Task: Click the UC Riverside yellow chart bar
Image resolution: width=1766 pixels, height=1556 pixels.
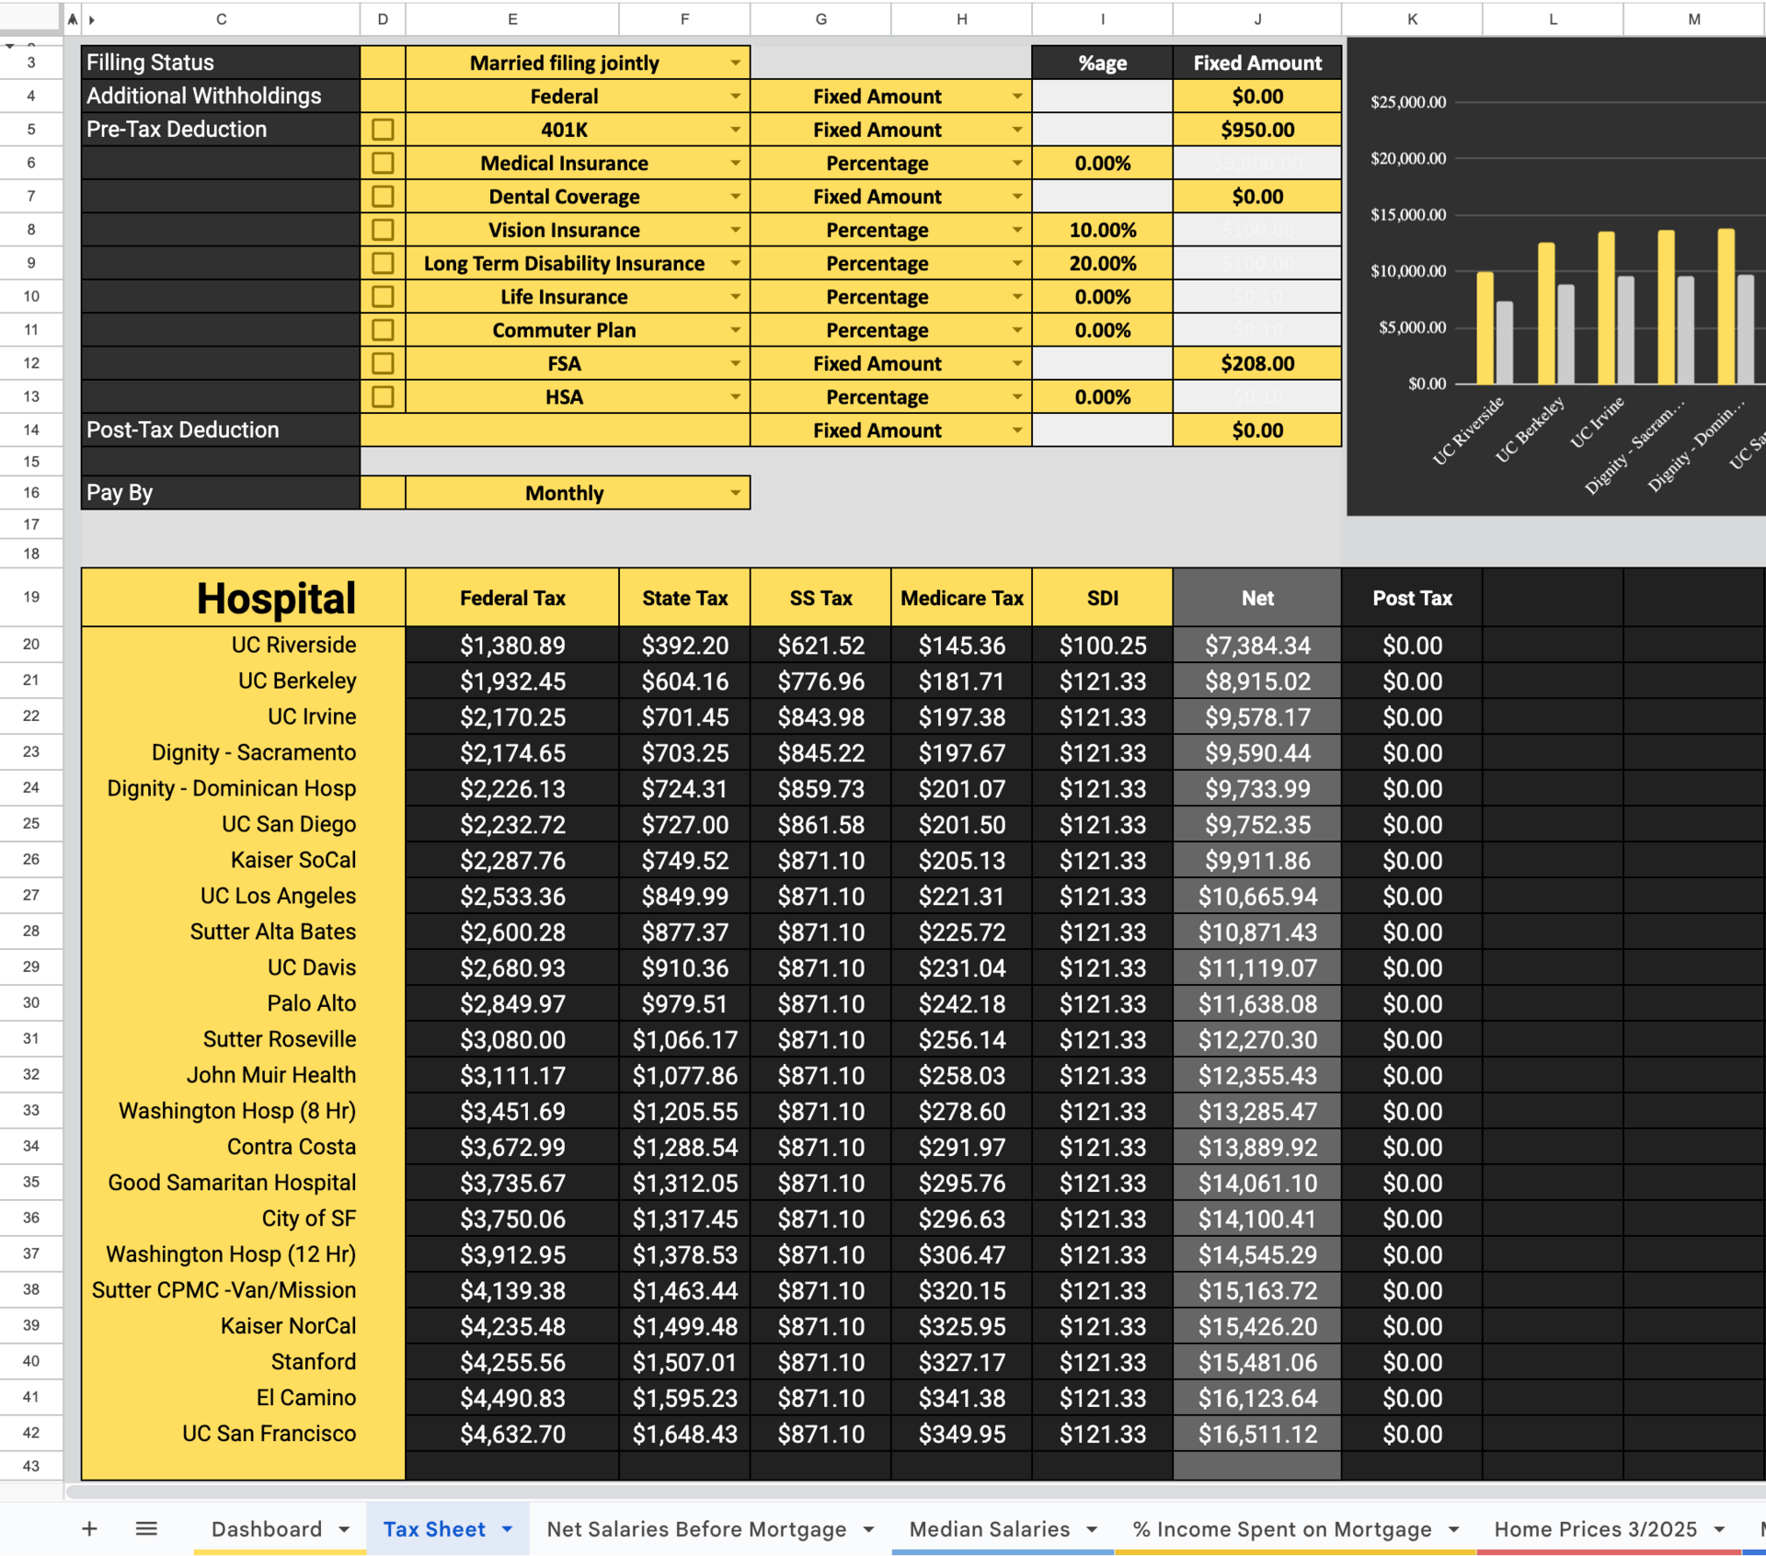Action: tap(1485, 329)
